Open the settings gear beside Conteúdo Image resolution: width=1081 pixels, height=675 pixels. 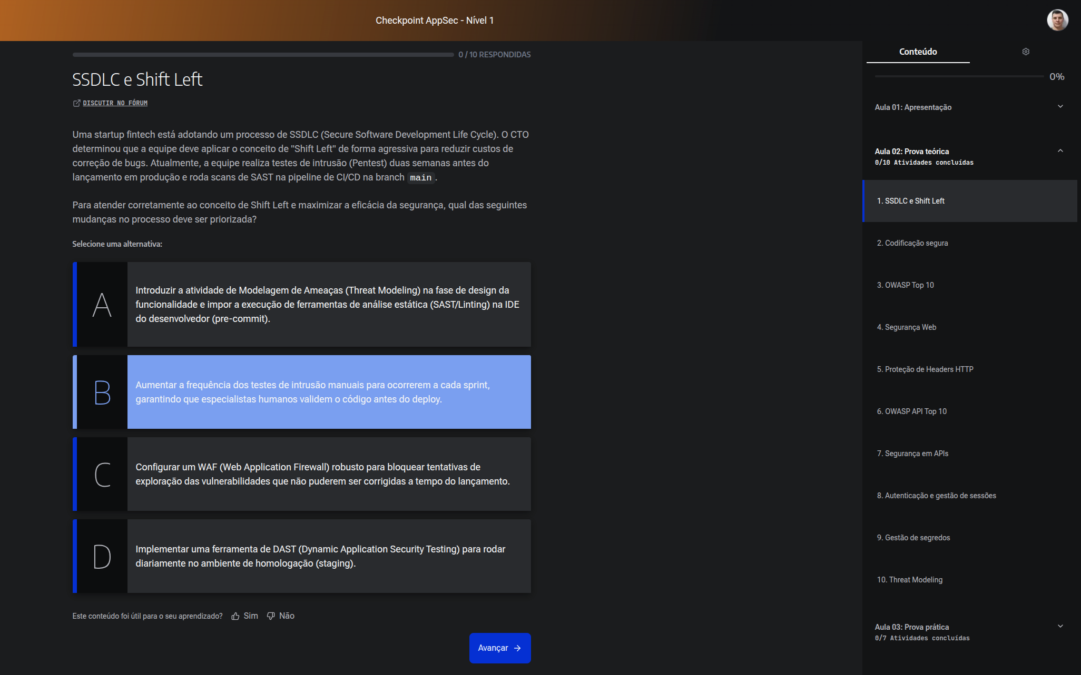[x=1025, y=52]
